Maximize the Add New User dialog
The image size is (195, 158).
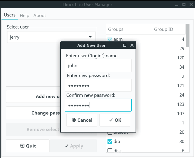(125, 45)
